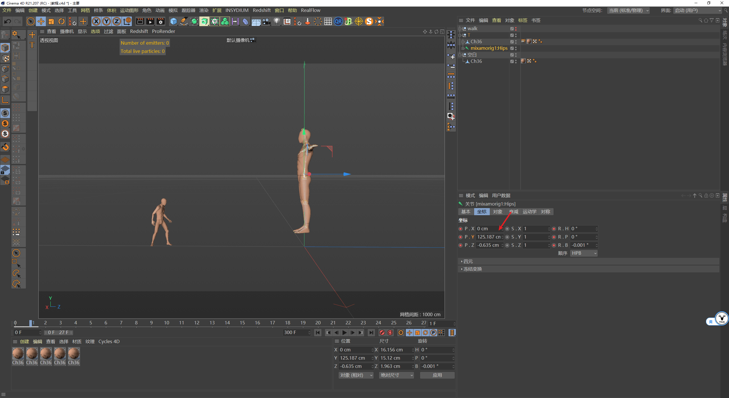Screen dimensions: 729x398
Task: Open Edit Render Settings clapperboard icon
Action: click(161, 21)
